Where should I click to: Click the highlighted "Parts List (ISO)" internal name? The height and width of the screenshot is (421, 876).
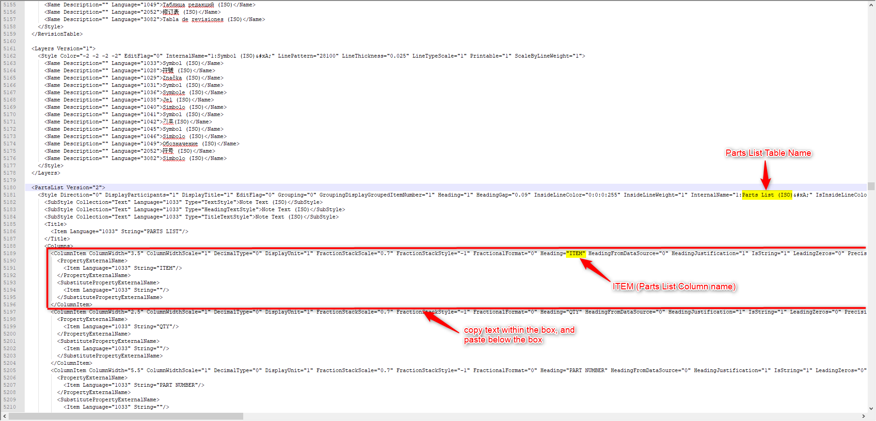[x=767, y=195]
